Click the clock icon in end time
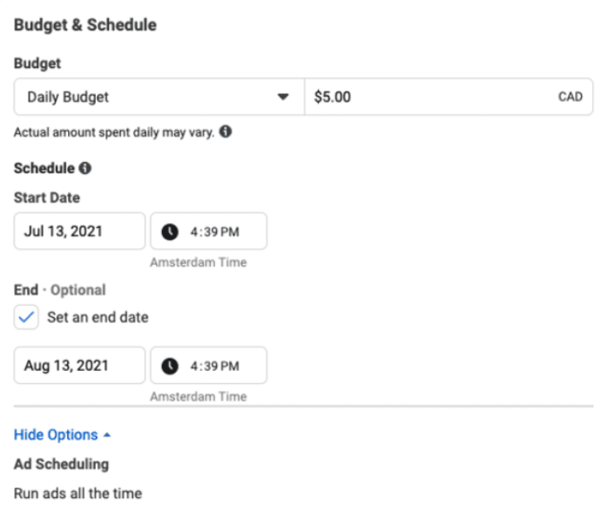 point(171,366)
